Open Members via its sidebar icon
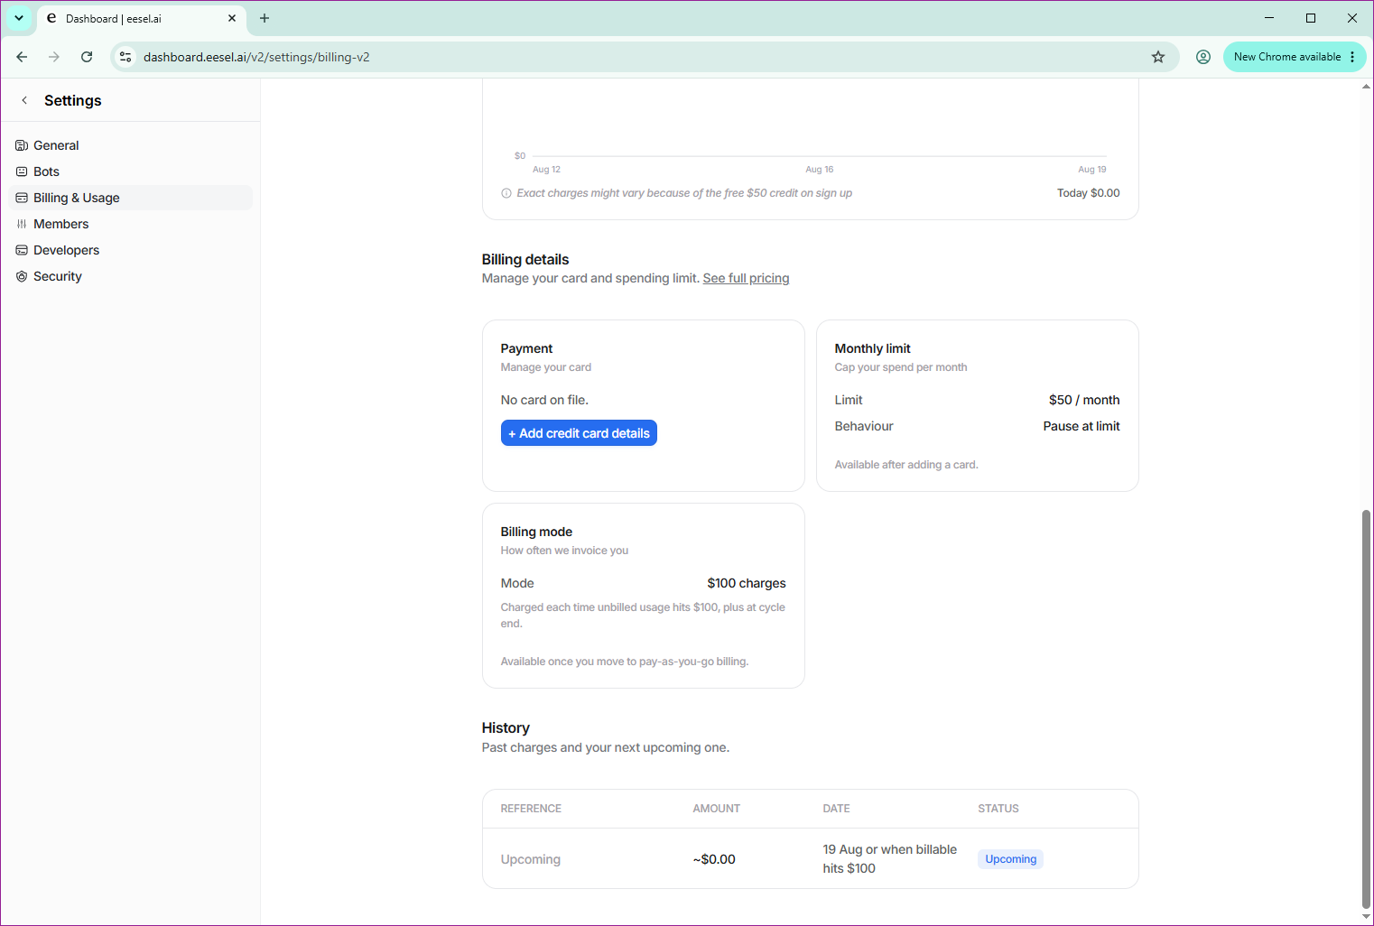Screen dimensions: 1374x926 coord(22,224)
